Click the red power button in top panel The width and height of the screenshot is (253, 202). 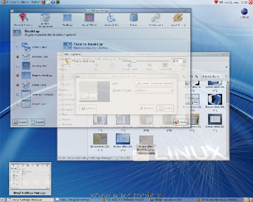(x=251, y=2)
